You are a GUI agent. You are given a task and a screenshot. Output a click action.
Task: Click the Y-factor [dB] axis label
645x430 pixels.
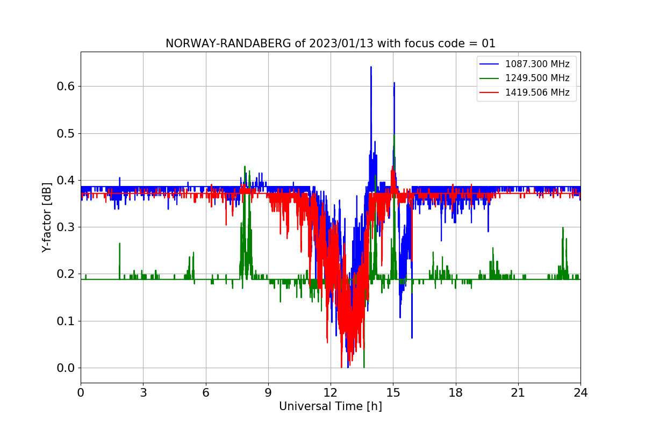[47, 217]
